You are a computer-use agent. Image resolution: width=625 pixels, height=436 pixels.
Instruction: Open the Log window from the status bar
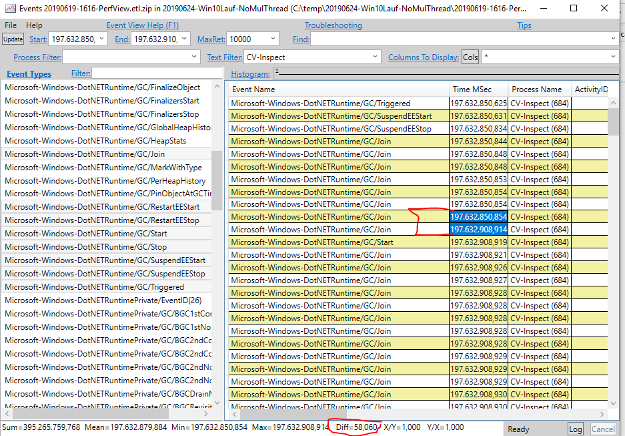[575, 429]
